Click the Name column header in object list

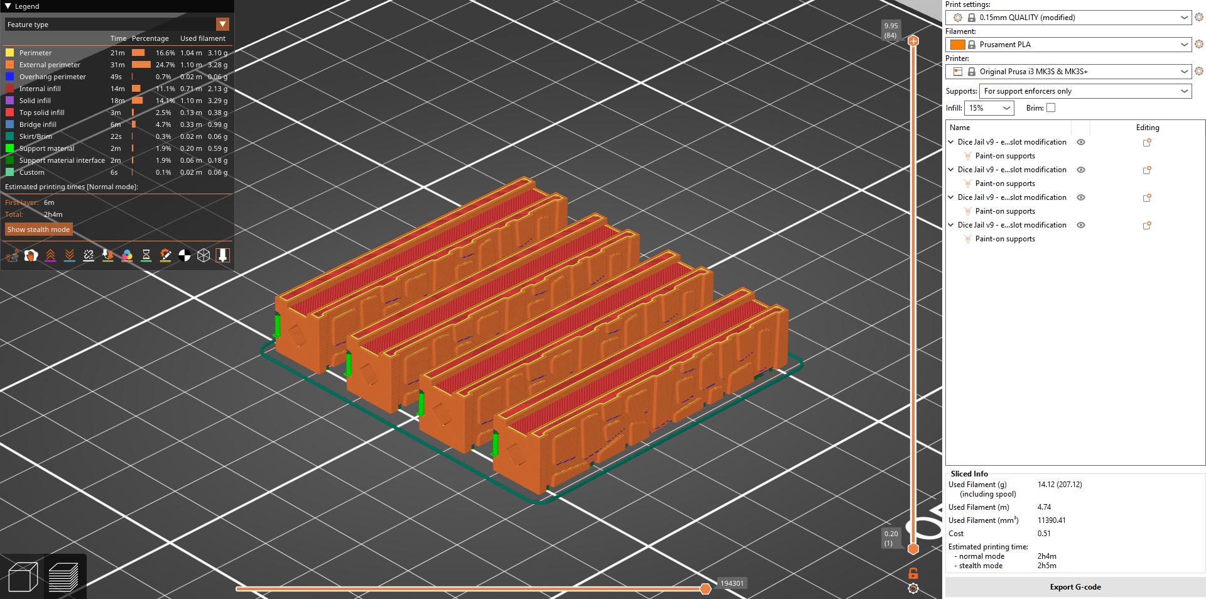tap(959, 128)
